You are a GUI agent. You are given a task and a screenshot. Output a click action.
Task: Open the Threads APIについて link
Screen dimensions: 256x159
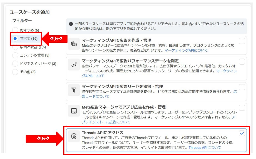pos(205,148)
